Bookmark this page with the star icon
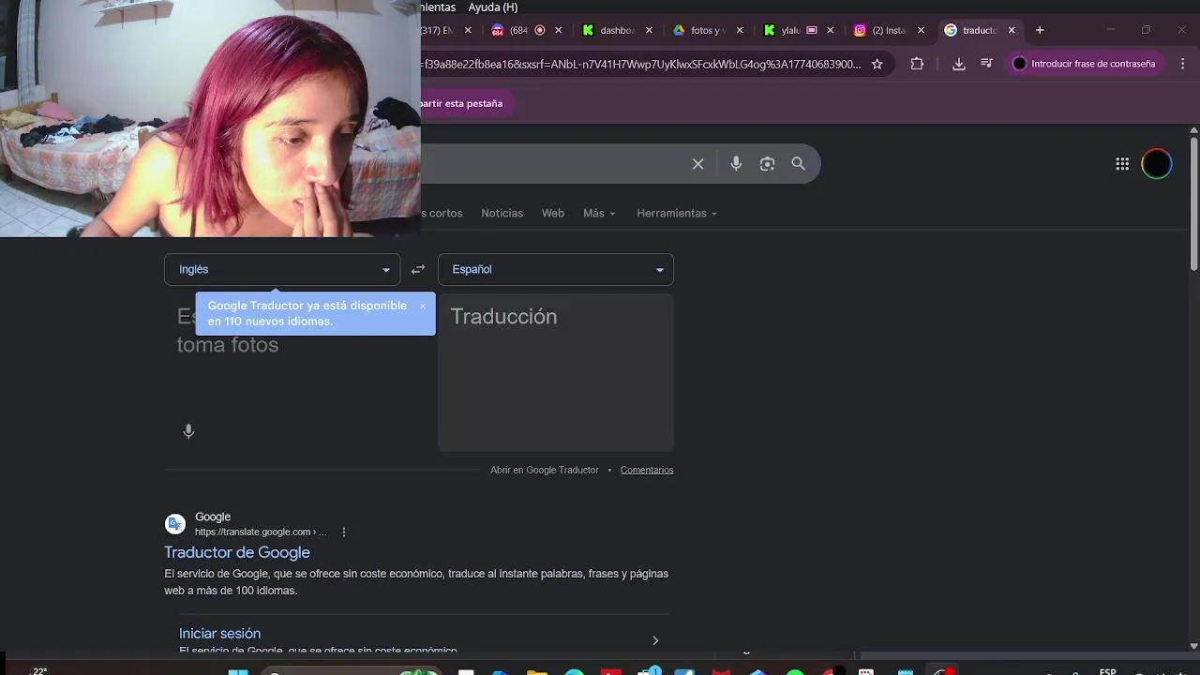 tap(877, 64)
